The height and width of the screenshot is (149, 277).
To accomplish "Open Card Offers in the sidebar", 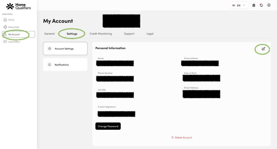I will [14, 42].
